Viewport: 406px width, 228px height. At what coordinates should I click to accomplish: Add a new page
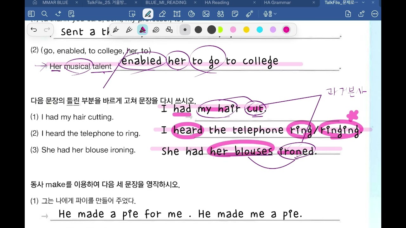click(x=348, y=14)
